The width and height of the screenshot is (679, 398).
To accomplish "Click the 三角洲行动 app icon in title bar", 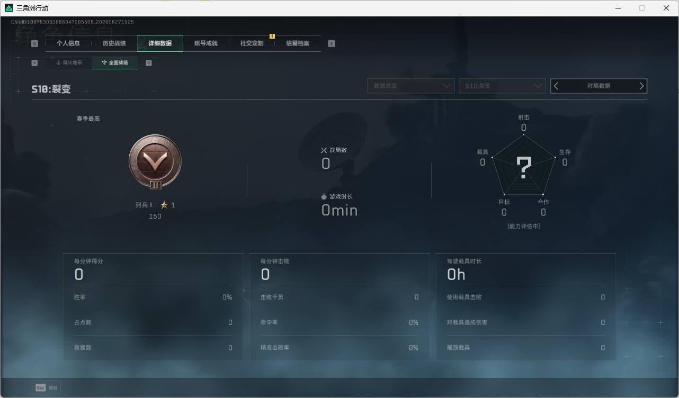I will click(x=8, y=8).
